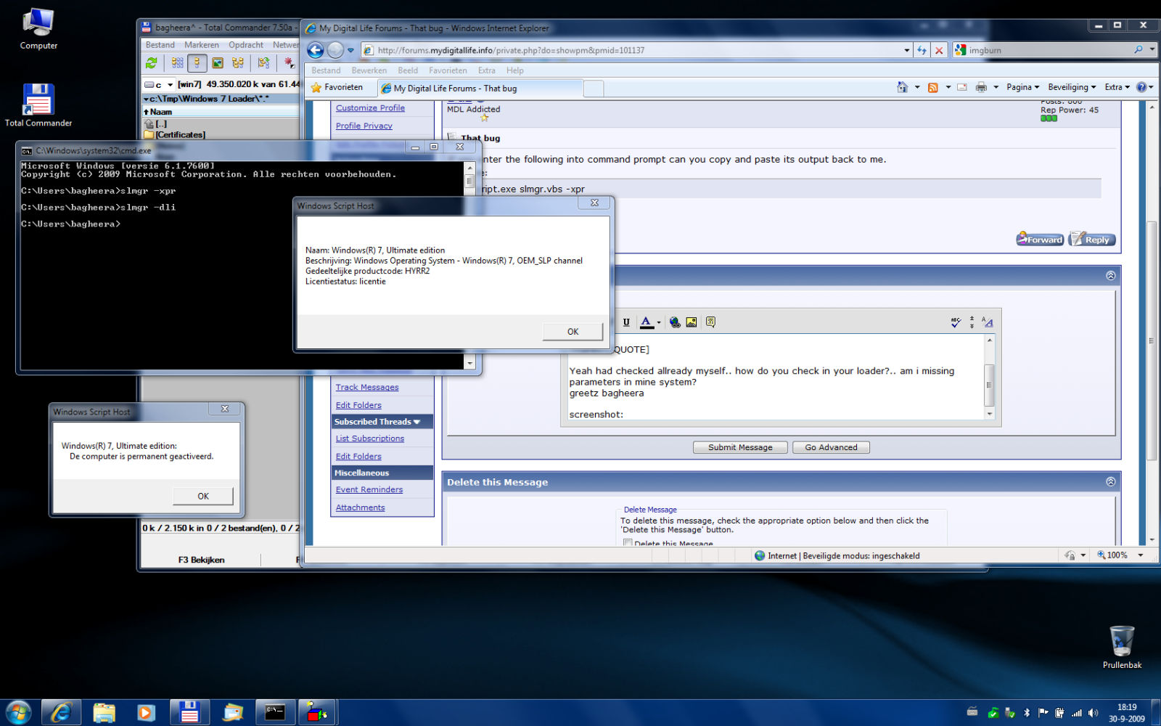Click the switch editor mode A/A icon

click(x=988, y=322)
